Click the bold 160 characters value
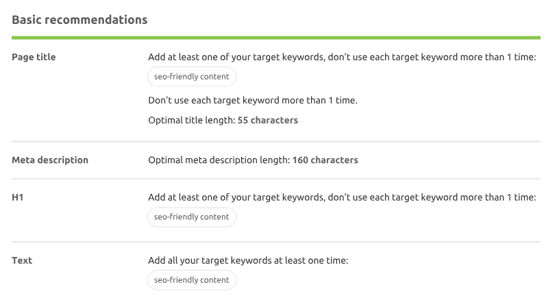 [325, 160]
